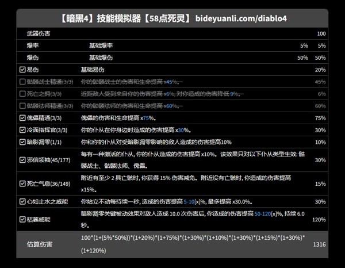Turn off the 死亡气息(36/149) checkbox
345x268 pixels.
[x=22, y=183]
